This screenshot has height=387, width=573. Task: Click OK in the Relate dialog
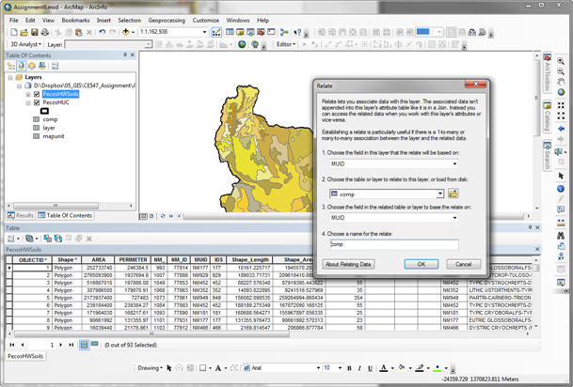click(x=422, y=264)
